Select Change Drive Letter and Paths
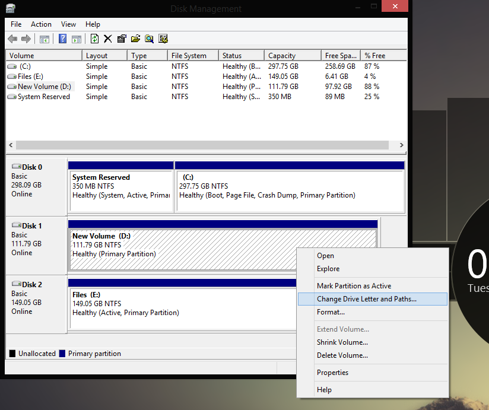 [x=373, y=299]
